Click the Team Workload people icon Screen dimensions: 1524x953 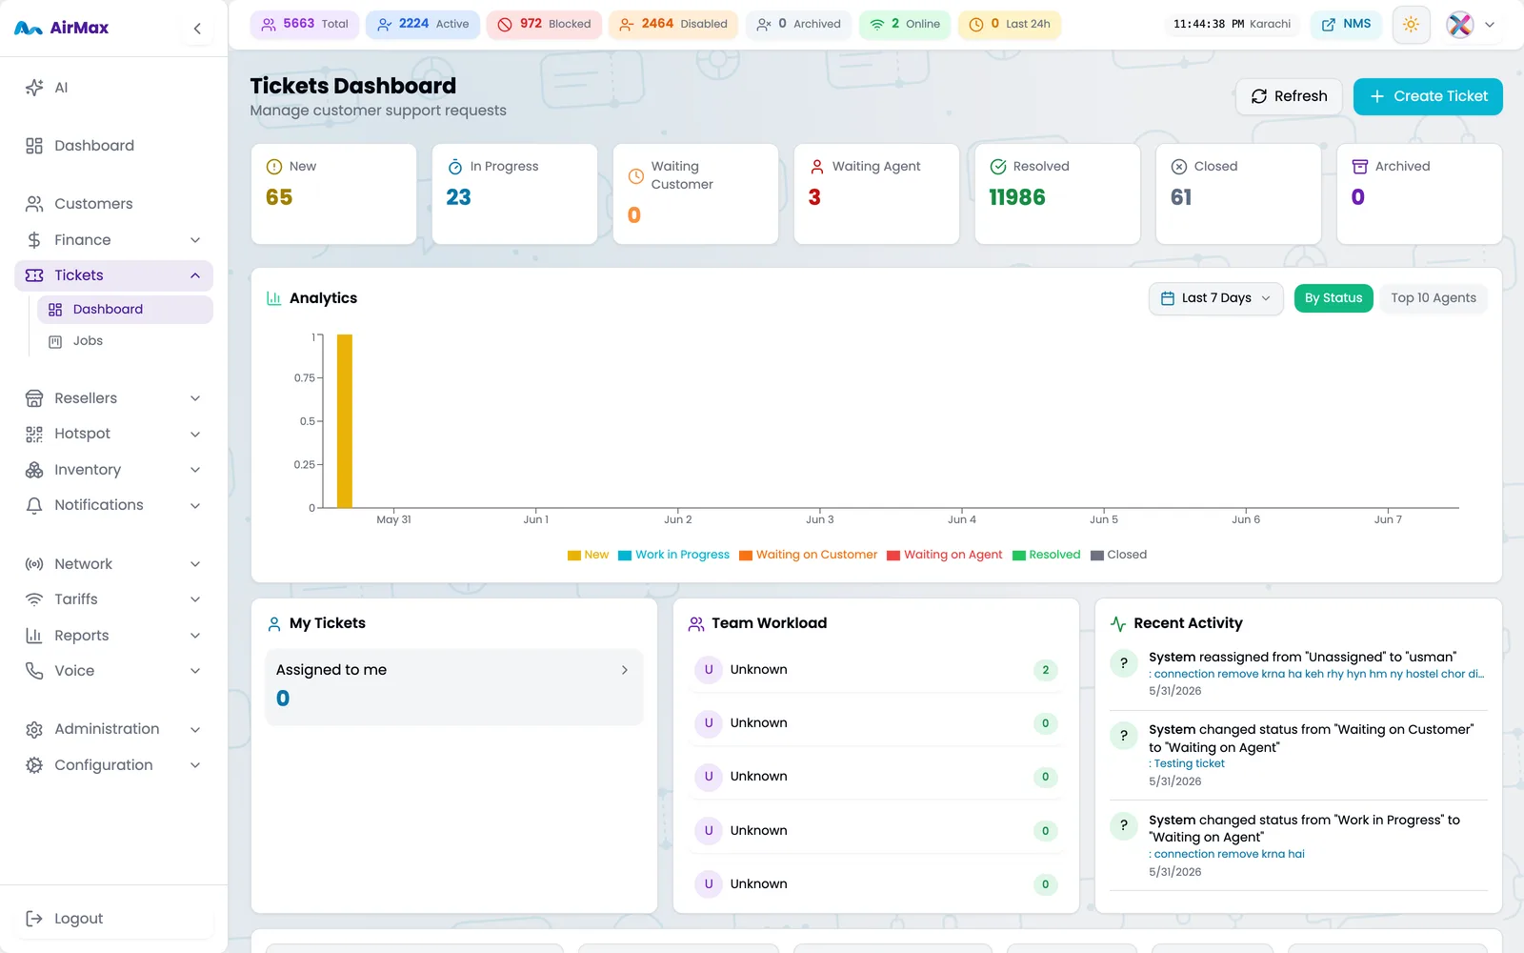click(x=696, y=623)
